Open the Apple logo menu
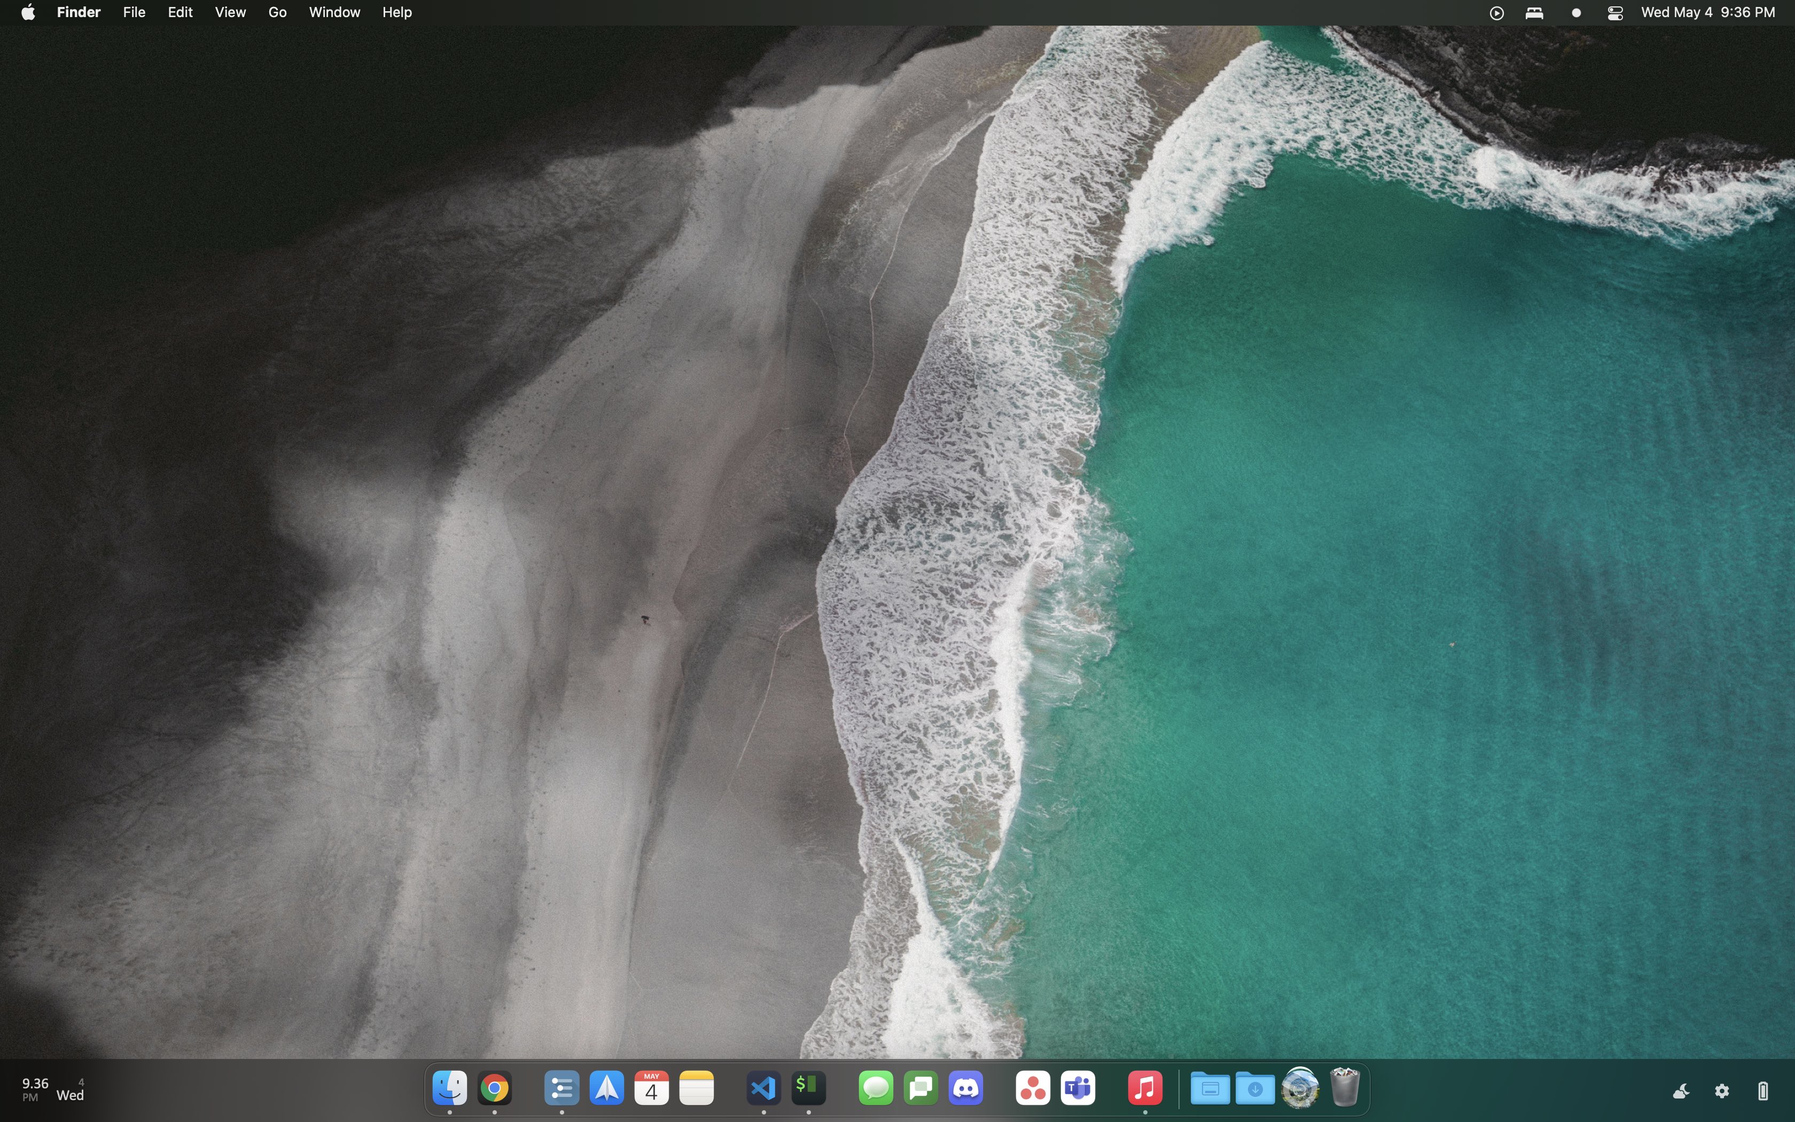 pyautogui.click(x=28, y=13)
